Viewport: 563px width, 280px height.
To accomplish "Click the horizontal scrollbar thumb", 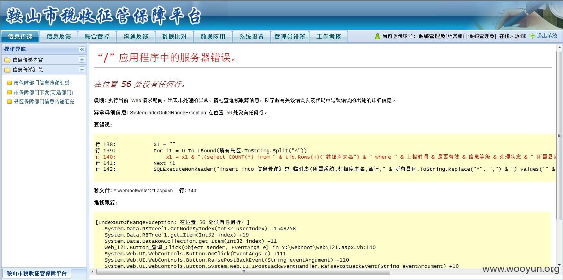I will coord(243,271).
